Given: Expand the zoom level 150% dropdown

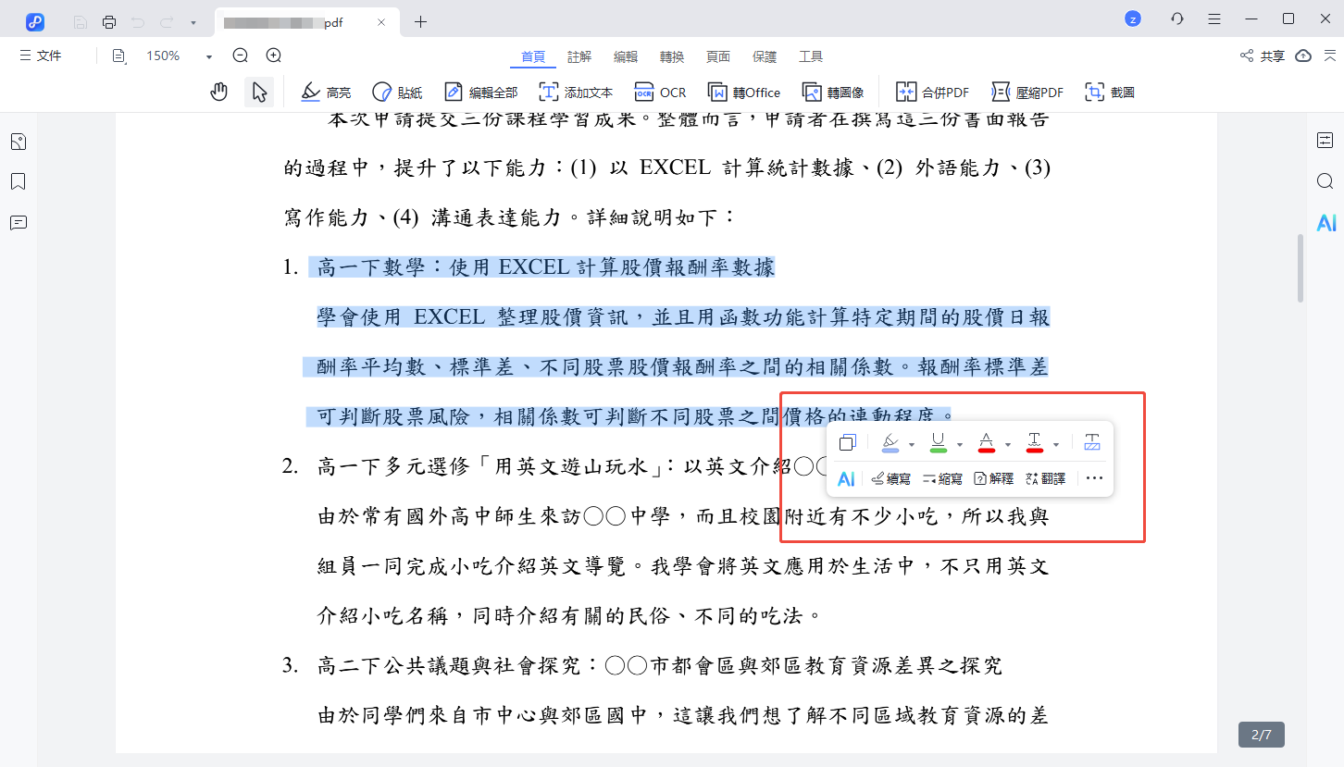Looking at the screenshot, I should tap(209, 56).
